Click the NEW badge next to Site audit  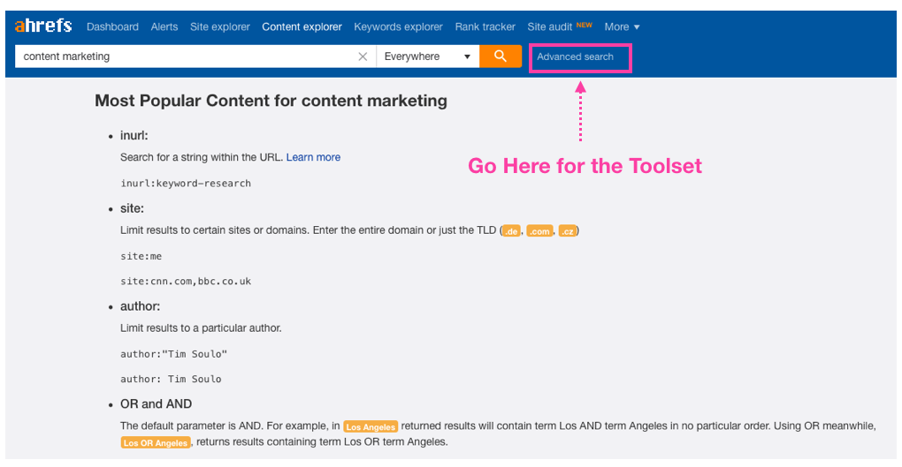click(x=584, y=25)
